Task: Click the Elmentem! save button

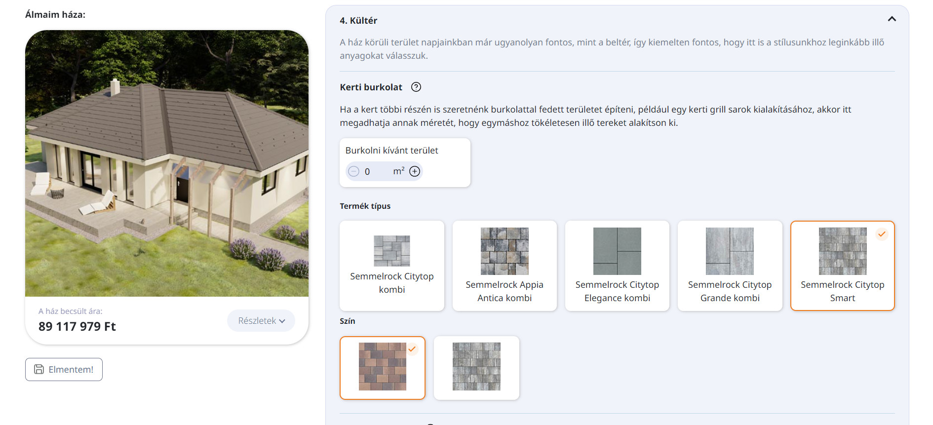Action: click(64, 369)
